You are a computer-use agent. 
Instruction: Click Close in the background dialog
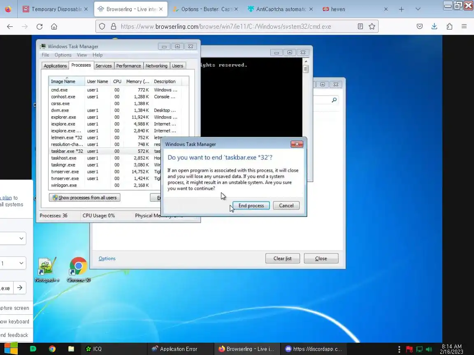321,258
